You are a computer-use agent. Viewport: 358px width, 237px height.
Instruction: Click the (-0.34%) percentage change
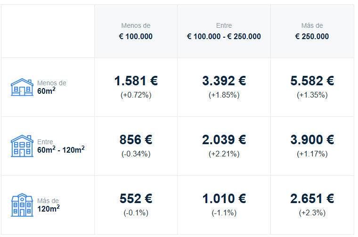coord(136,154)
